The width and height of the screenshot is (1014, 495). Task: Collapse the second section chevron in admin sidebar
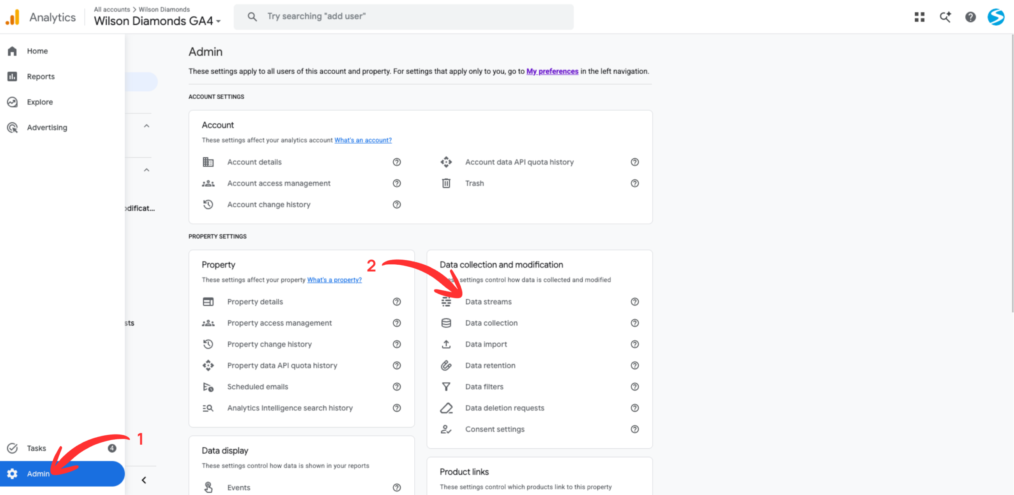[147, 170]
